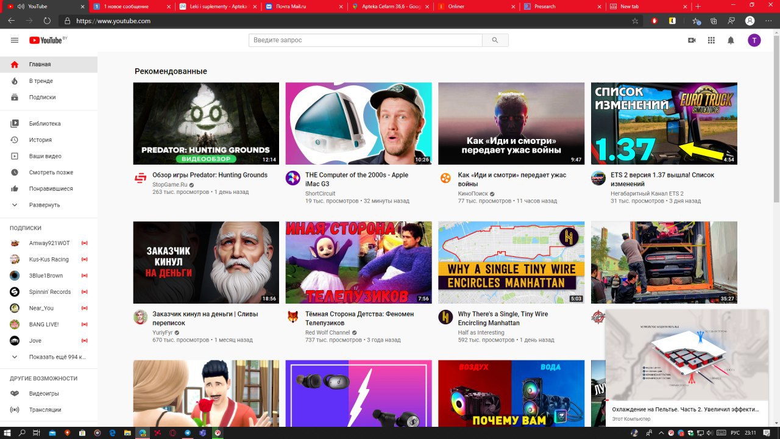Open the YouTube hamburger guide menu
This screenshot has width=780, height=439.
point(15,40)
